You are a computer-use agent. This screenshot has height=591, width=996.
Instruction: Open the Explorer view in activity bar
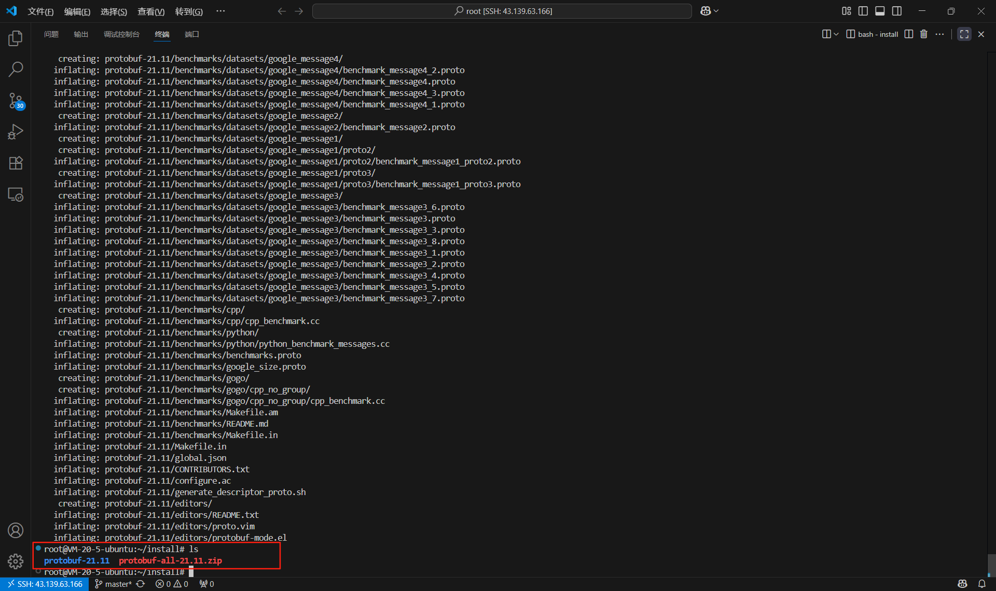(x=16, y=38)
